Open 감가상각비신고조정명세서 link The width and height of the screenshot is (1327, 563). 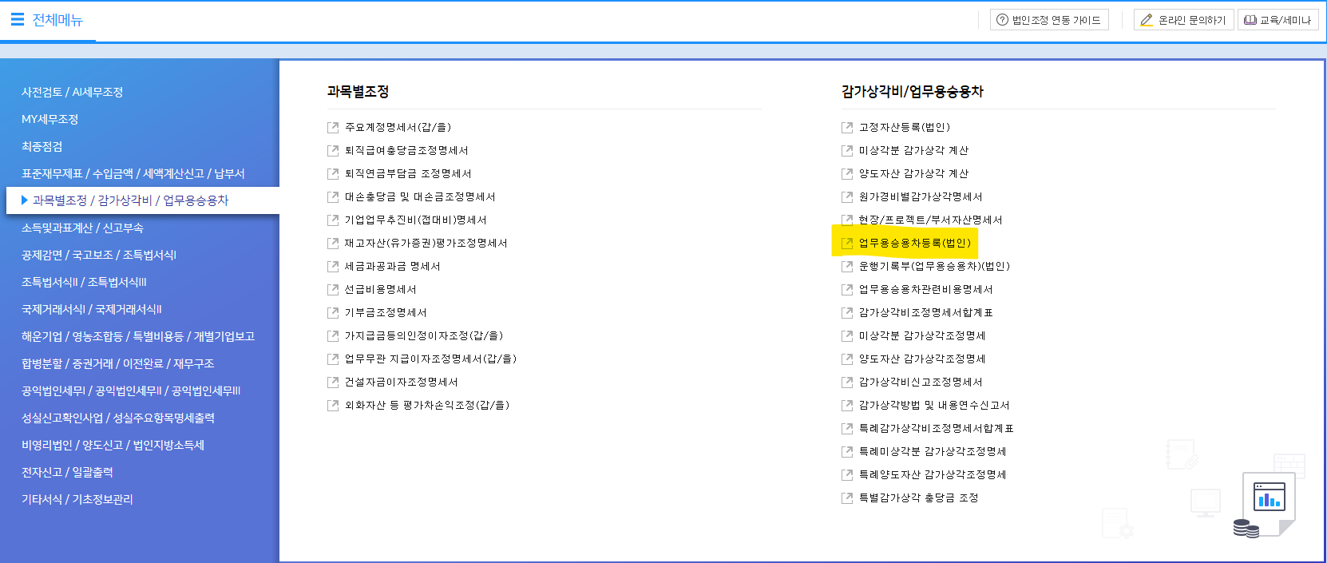coord(921,382)
